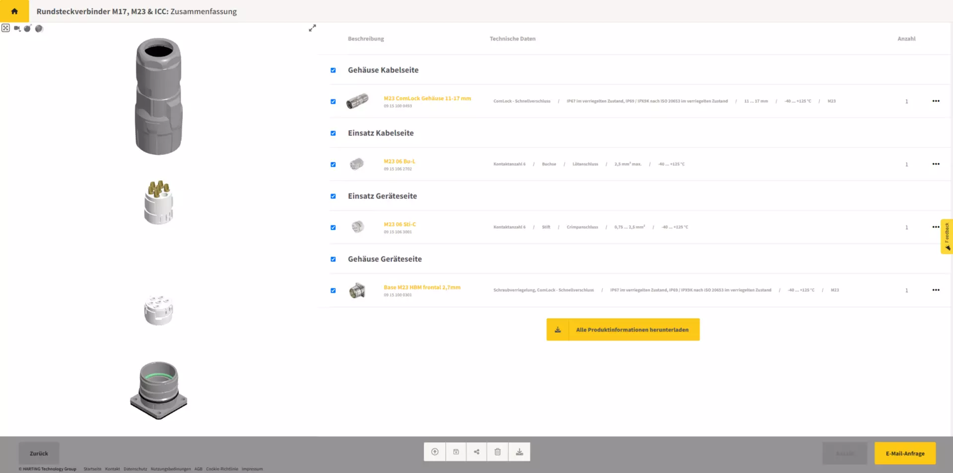Image resolution: width=953 pixels, height=473 pixels.
Task: Click Alle Produktinformationen herunterladen button
Action: (623, 330)
